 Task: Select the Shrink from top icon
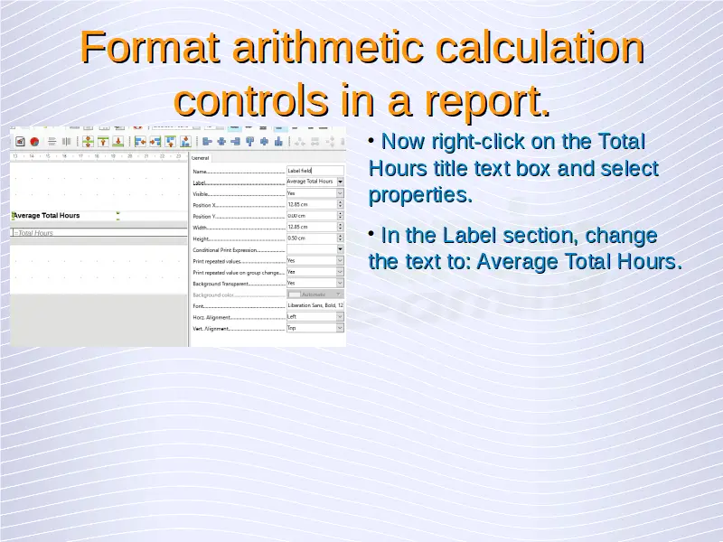point(103,142)
